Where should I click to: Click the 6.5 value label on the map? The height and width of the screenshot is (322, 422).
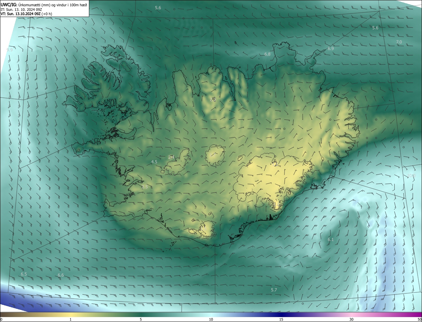point(24,274)
